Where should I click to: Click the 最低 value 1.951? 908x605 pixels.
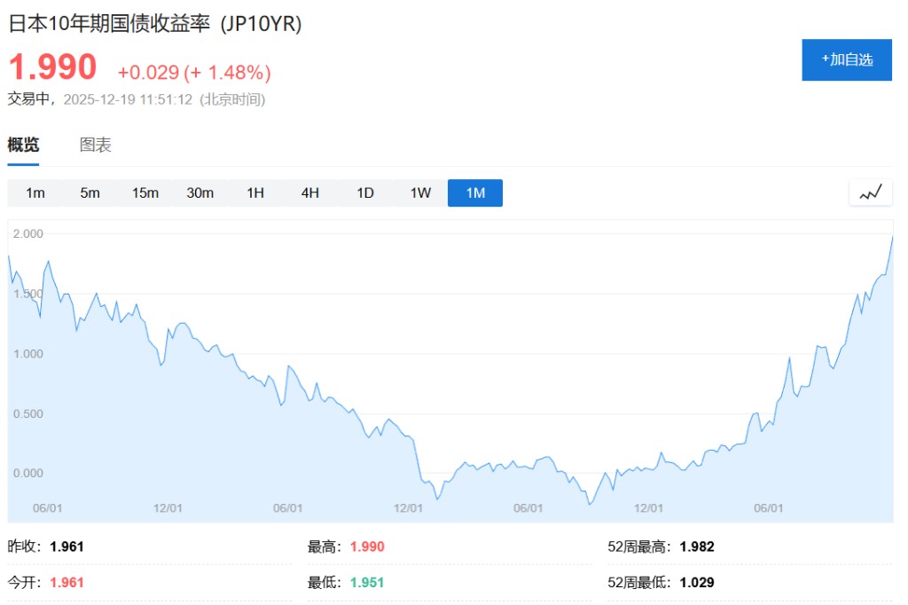pos(367,583)
